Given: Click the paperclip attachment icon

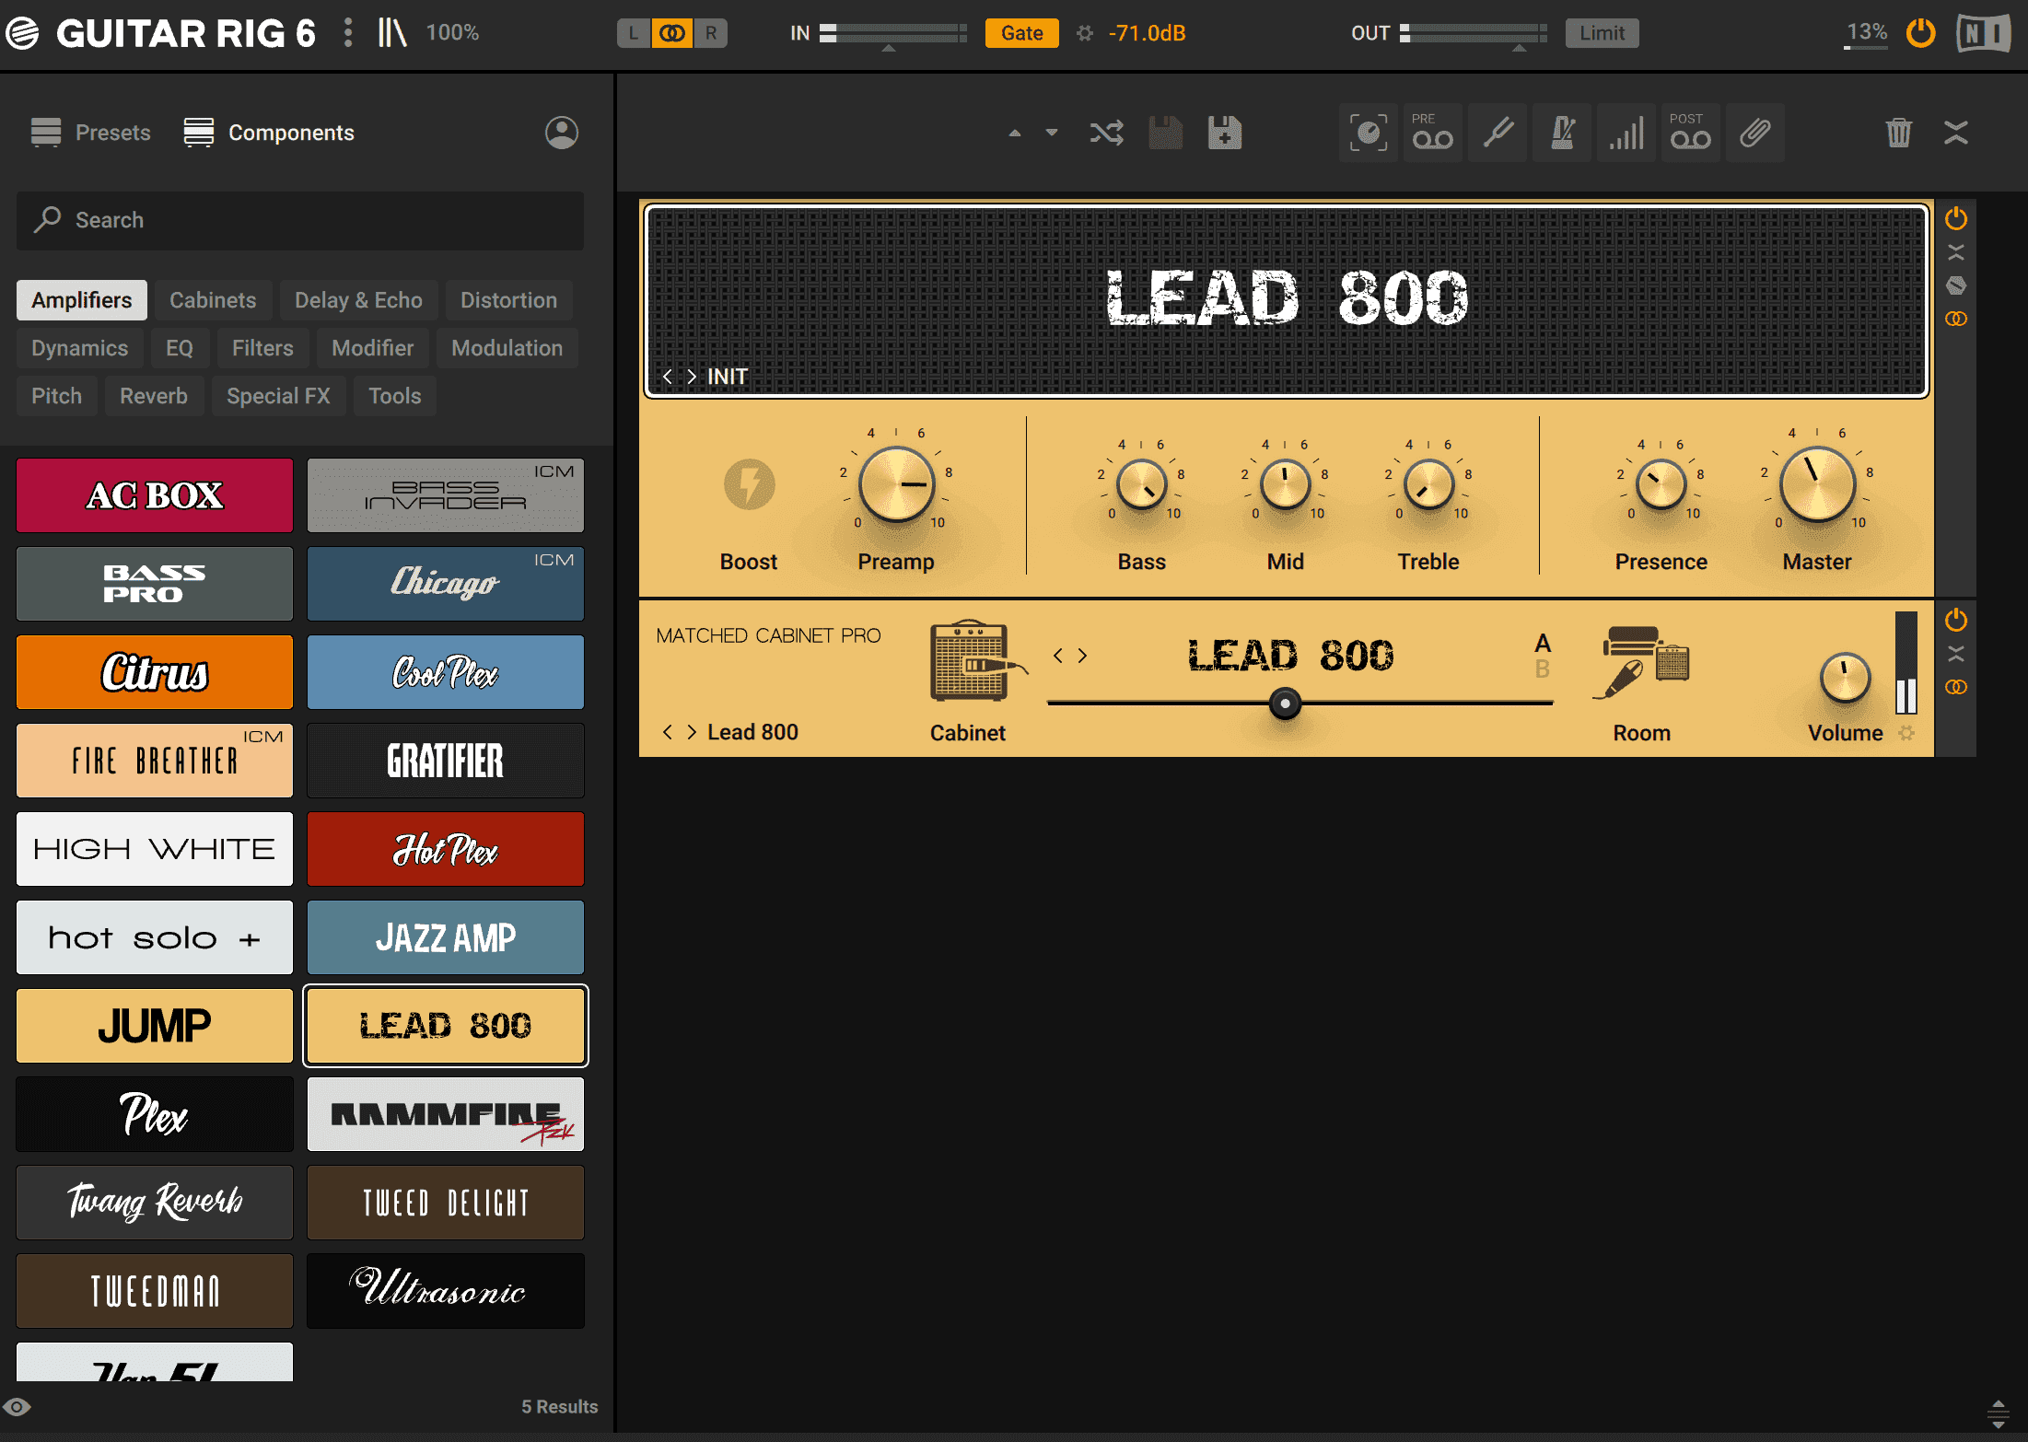Looking at the screenshot, I should (1755, 133).
